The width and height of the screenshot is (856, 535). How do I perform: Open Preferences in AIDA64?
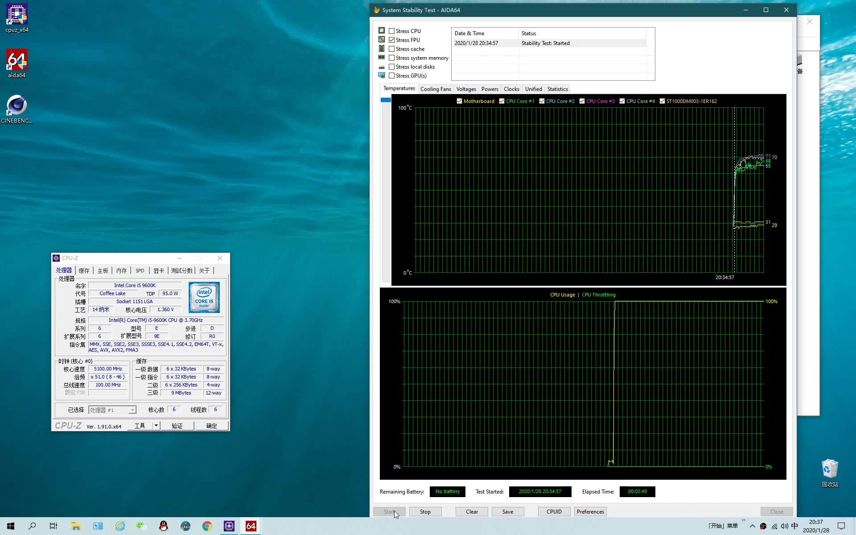pyautogui.click(x=590, y=511)
